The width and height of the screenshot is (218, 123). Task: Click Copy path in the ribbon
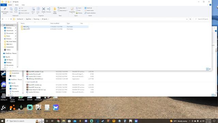point(23,11)
